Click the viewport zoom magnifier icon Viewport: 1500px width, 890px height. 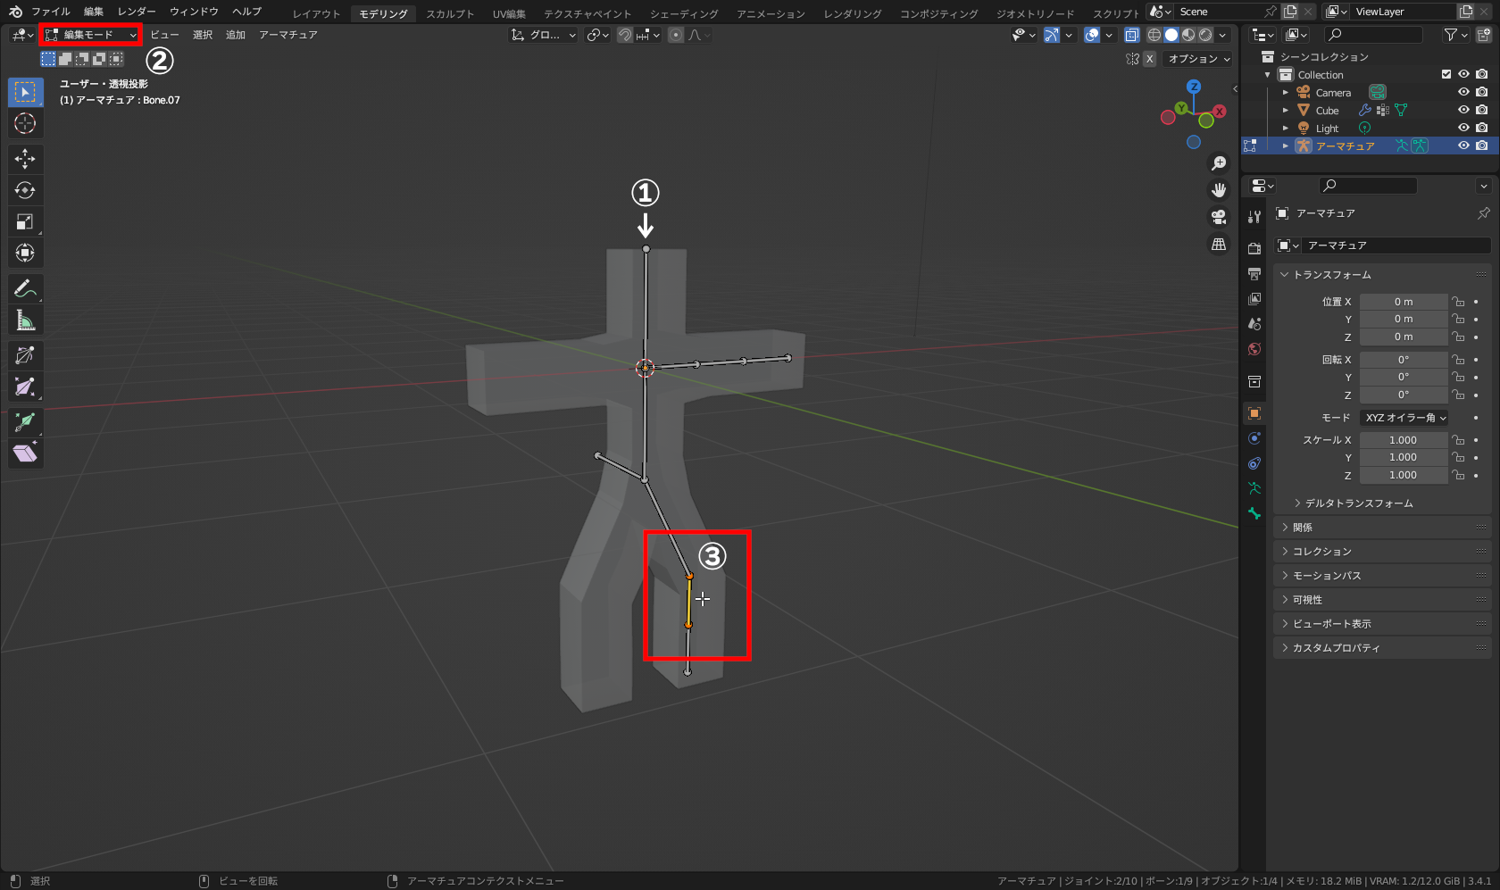[1219, 163]
